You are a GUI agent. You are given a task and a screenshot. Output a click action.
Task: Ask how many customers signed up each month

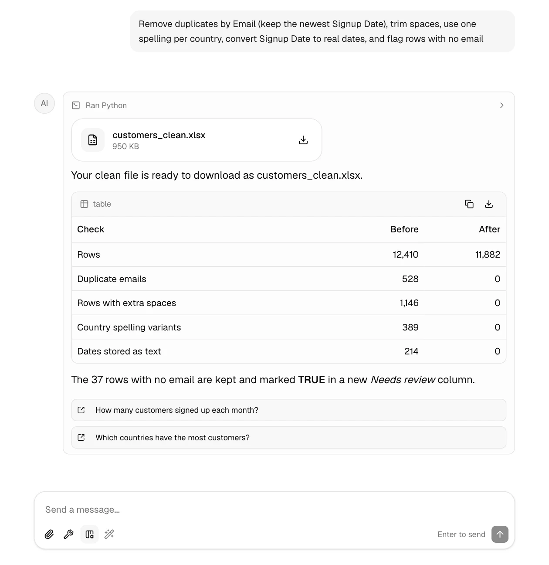289,410
